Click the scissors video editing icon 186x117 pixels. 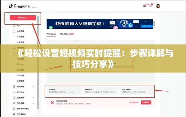coord(52,102)
